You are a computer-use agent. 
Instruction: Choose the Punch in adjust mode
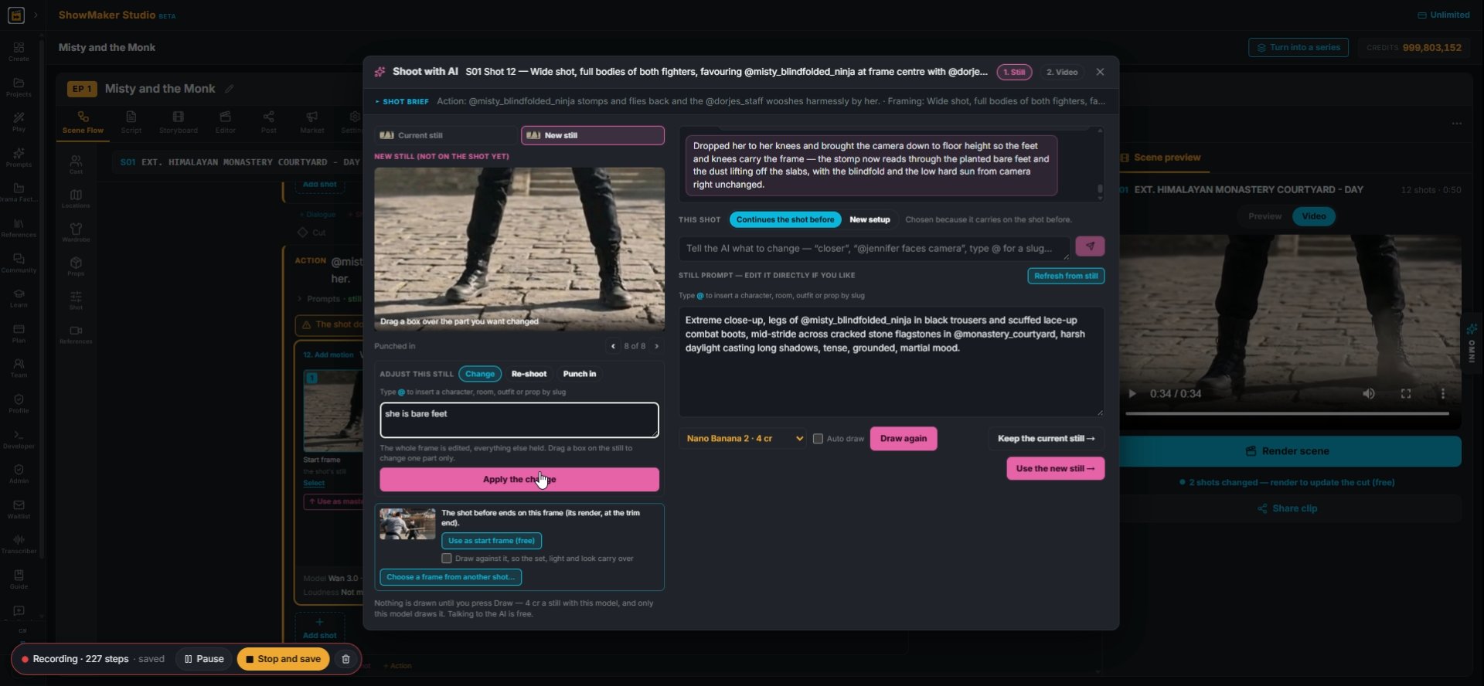click(580, 374)
